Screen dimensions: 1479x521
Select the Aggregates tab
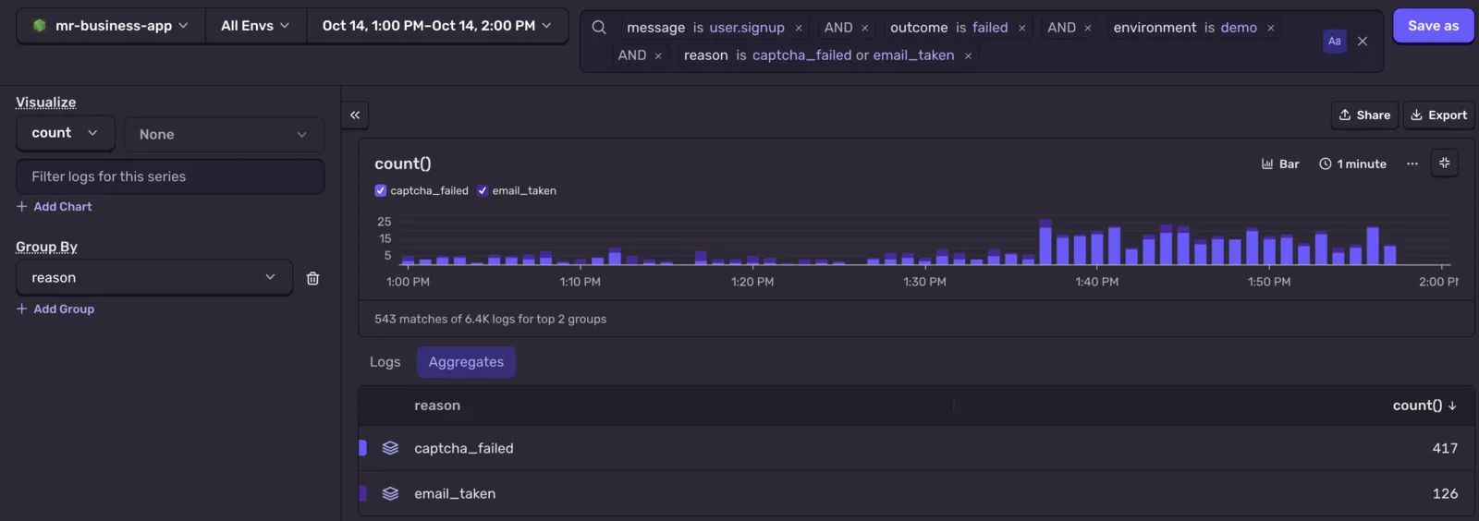pyautogui.click(x=466, y=362)
